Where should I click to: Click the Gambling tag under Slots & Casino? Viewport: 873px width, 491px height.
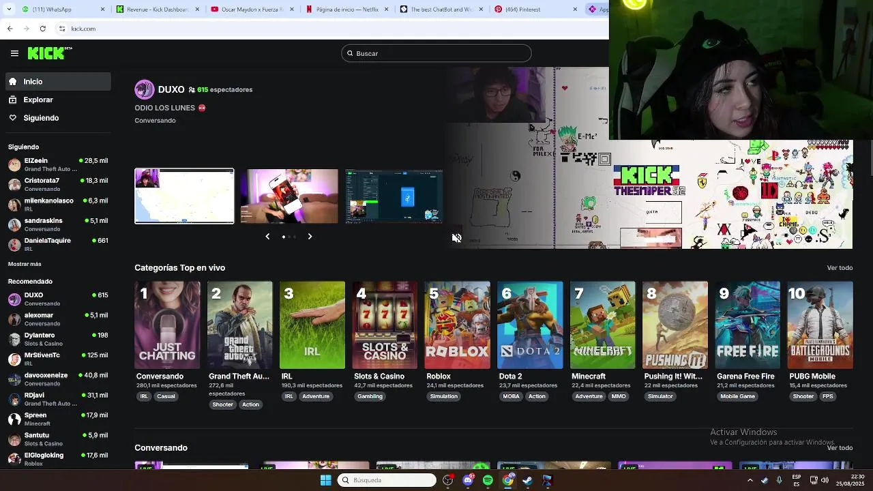[x=370, y=396]
